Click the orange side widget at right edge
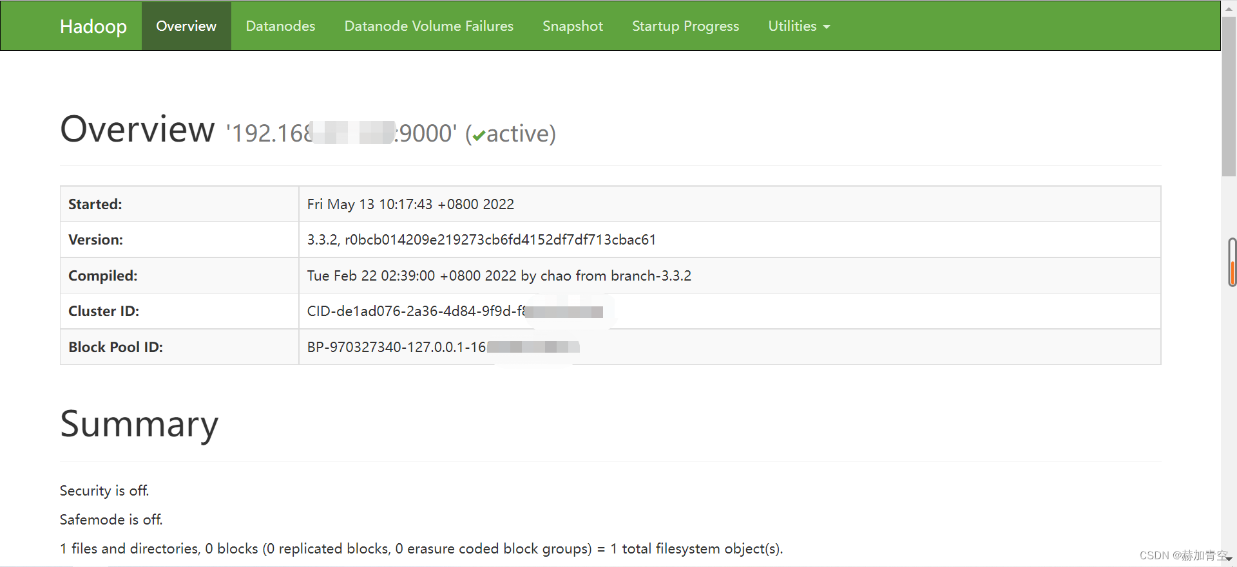The image size is (1237, 567). click(1232, 262)
